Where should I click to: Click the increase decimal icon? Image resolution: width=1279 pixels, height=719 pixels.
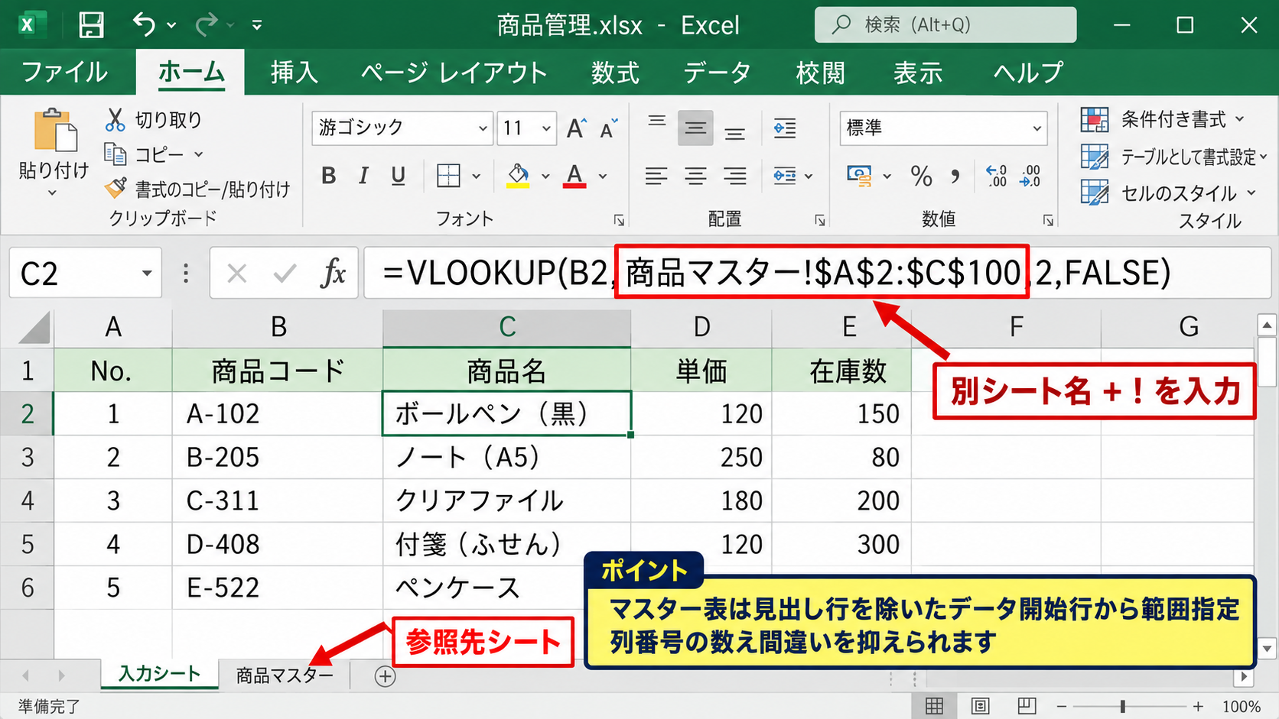997,177
